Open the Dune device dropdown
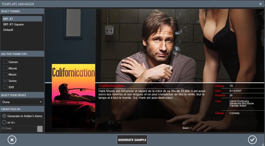The height and width of the screenshot is (146, 265). coord(22,102)
